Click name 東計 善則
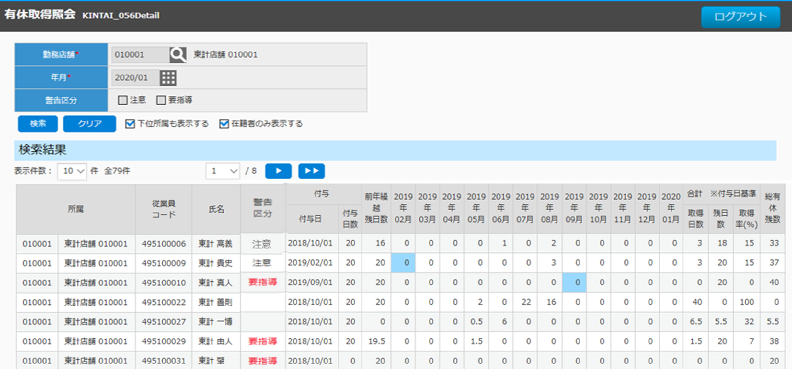The image size is (792, 369). (x=215, y=302)
